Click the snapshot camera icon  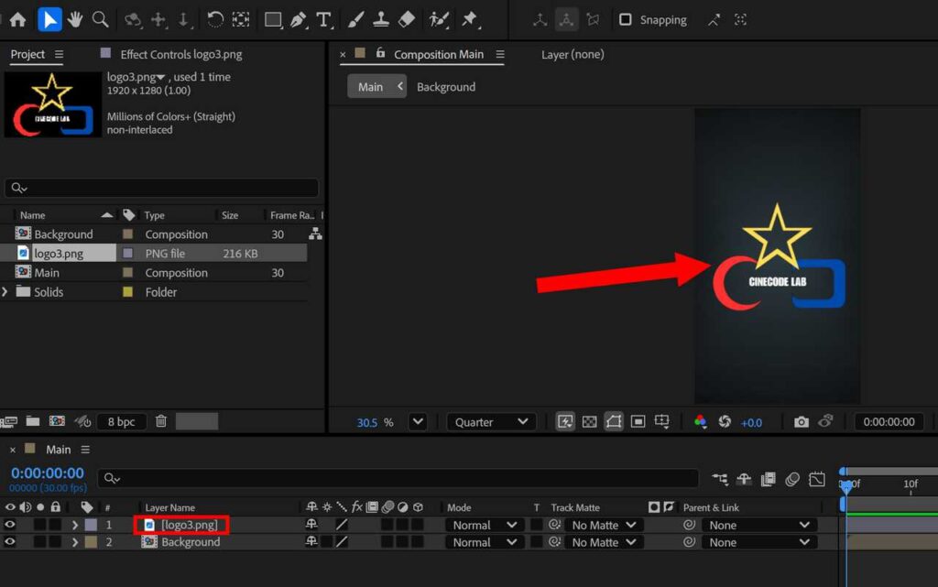[801, 422]
